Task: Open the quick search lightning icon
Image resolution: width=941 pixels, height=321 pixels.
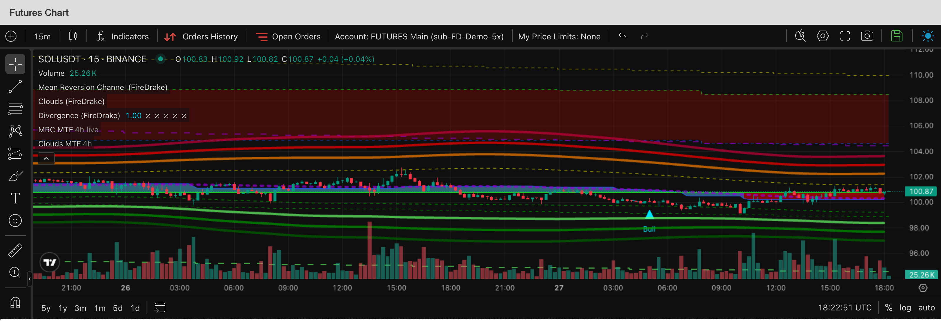Action: 800,36
